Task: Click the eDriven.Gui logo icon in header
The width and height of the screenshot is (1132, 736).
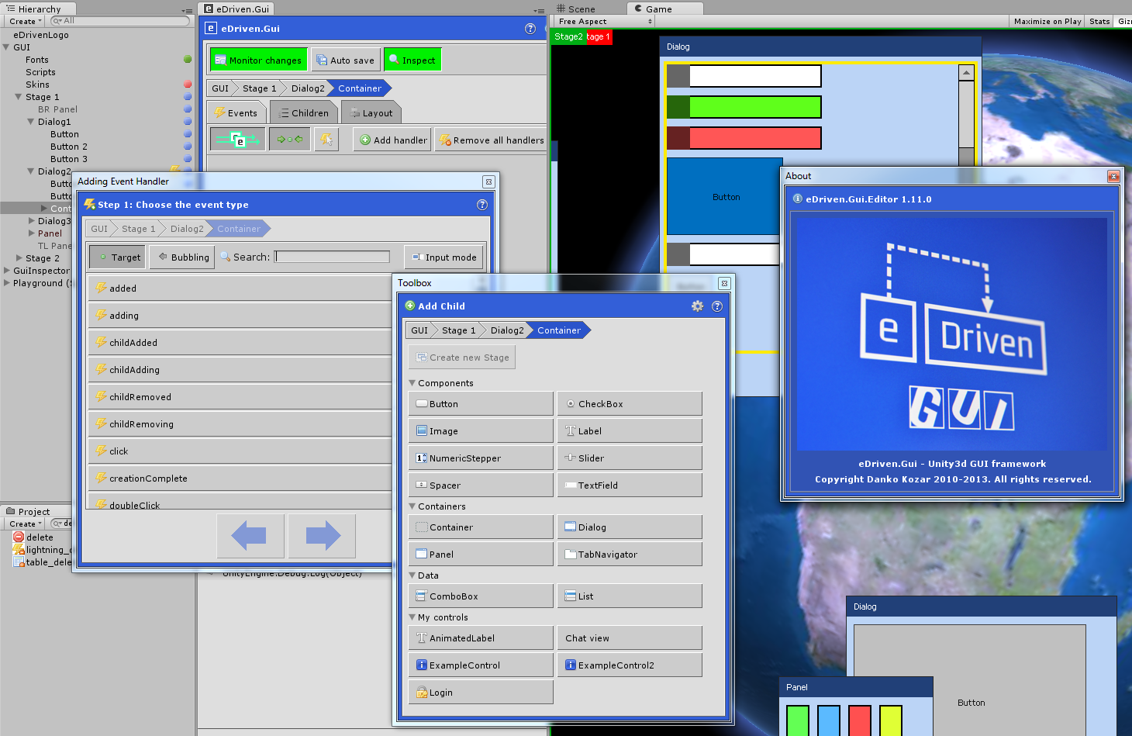Action: 211,29
